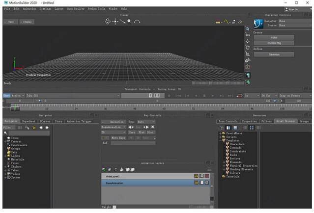
Task: Select the two-column view icon in Asset Browser
Action: (x=228, y=128)
